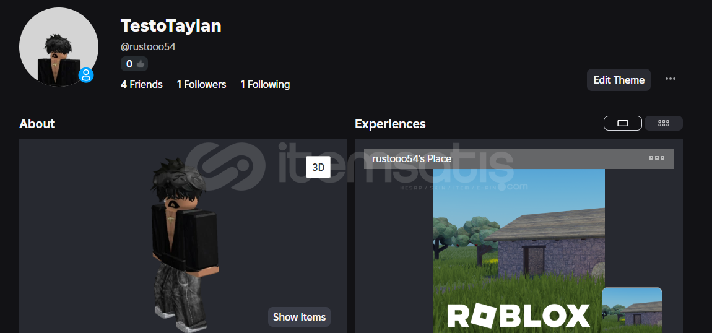
Task: Open rustooo54's Place three-dot menu
Action: click(657, 158)
